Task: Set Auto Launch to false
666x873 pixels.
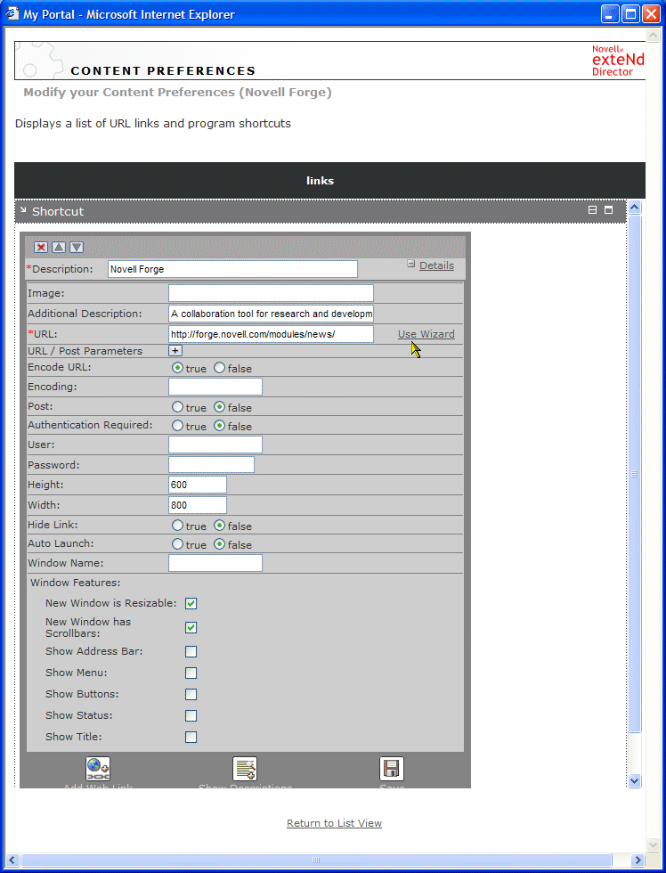Action: 220,544
